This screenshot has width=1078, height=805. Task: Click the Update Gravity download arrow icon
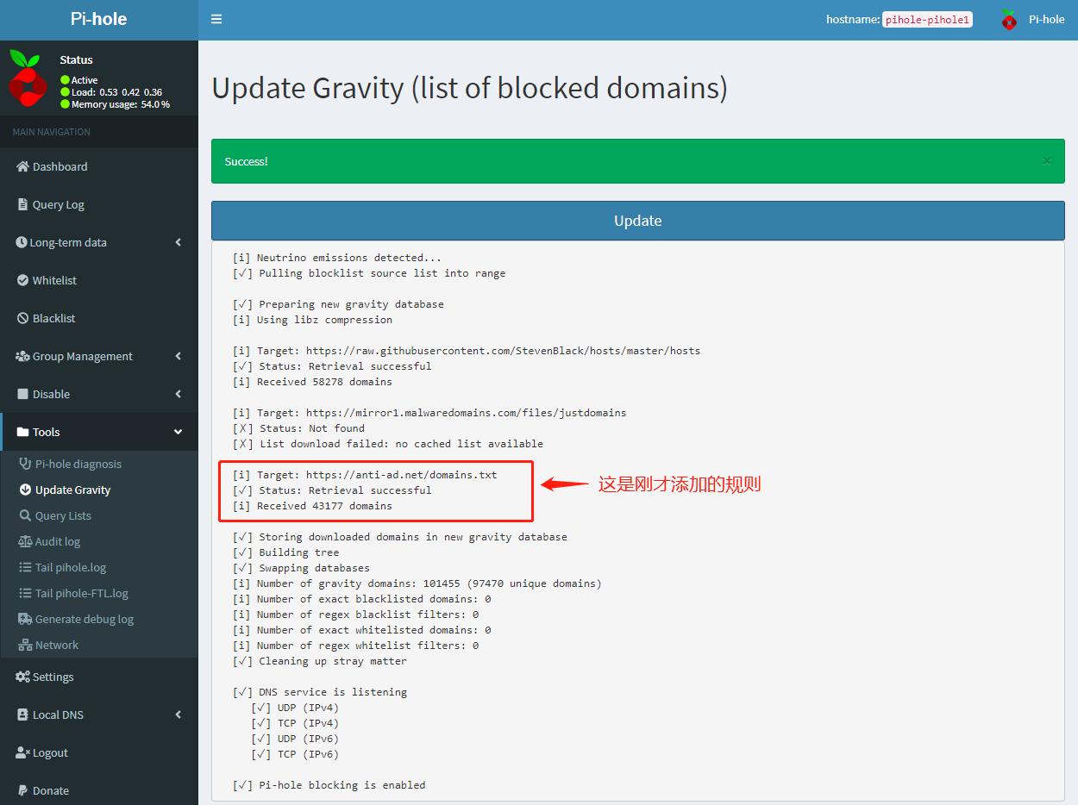pos(25,490)
